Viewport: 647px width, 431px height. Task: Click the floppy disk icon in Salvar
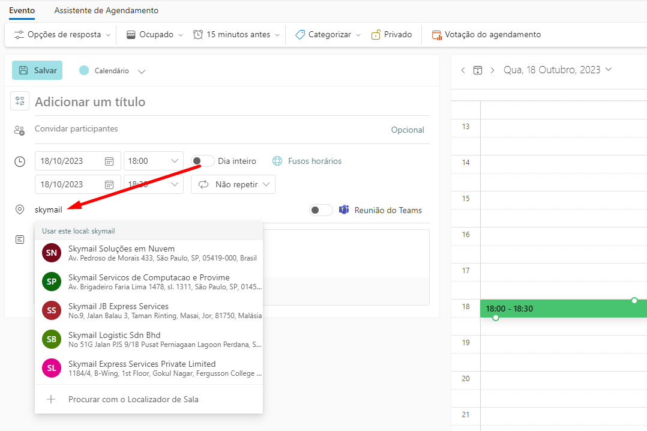point(23,70)
